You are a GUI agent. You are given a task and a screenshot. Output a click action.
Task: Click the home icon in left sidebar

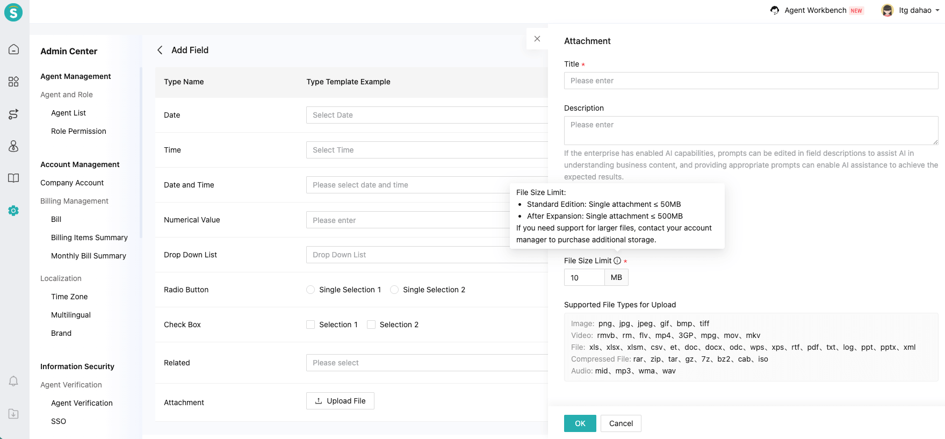coord(13,49)
